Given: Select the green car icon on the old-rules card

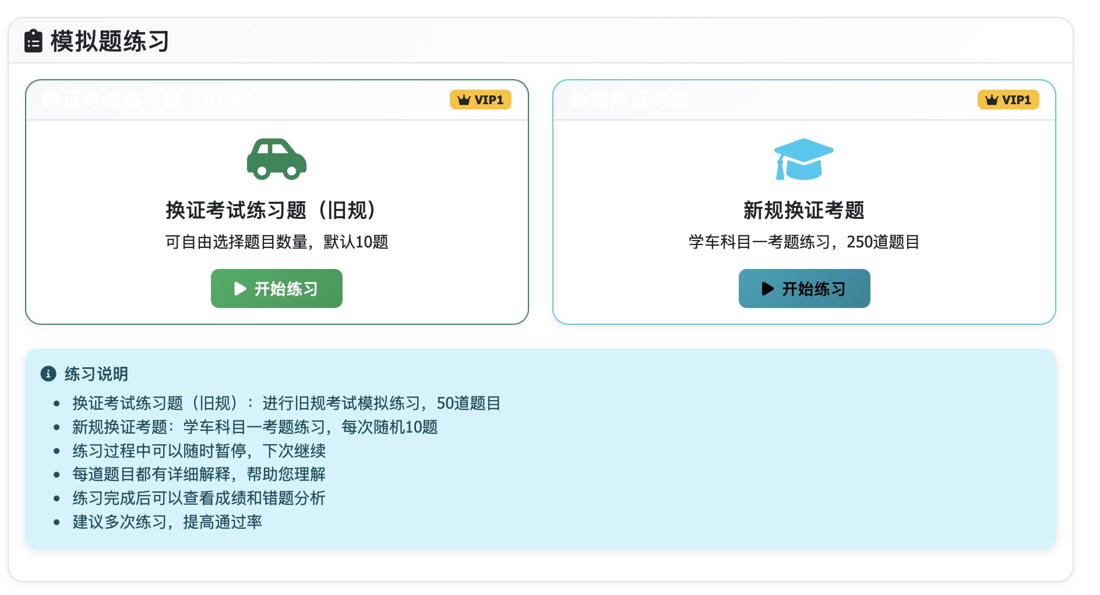Looking at the screenshot, I should tap(276, 159).
